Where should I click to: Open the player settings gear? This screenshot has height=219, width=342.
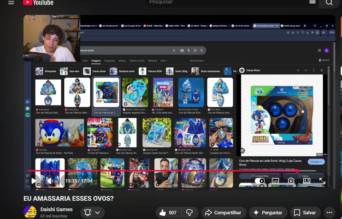[291, 181]
